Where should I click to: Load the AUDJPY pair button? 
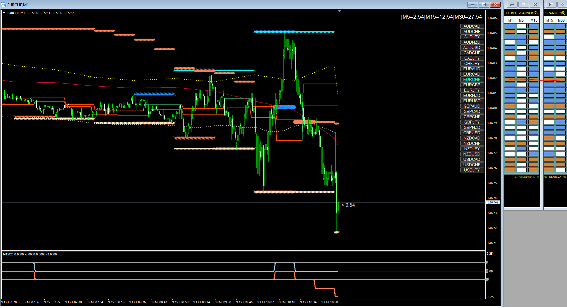472,37
